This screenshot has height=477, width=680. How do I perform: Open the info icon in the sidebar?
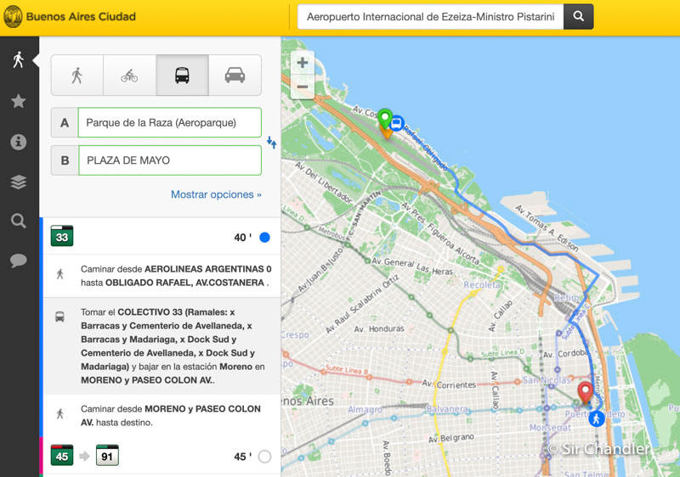[18, 142]
